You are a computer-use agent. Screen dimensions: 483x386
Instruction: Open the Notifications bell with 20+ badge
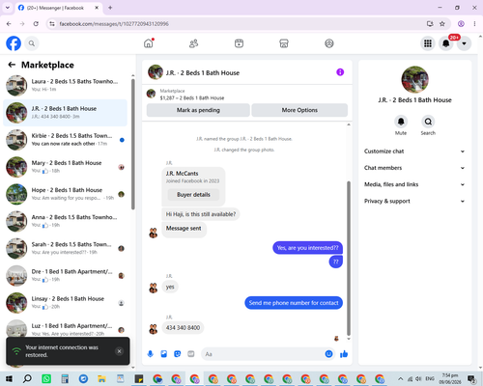click(446, 43)
